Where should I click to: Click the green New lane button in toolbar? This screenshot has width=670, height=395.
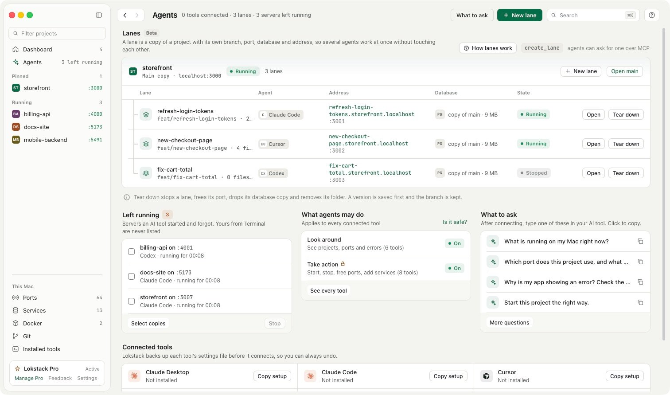(520, 15)
